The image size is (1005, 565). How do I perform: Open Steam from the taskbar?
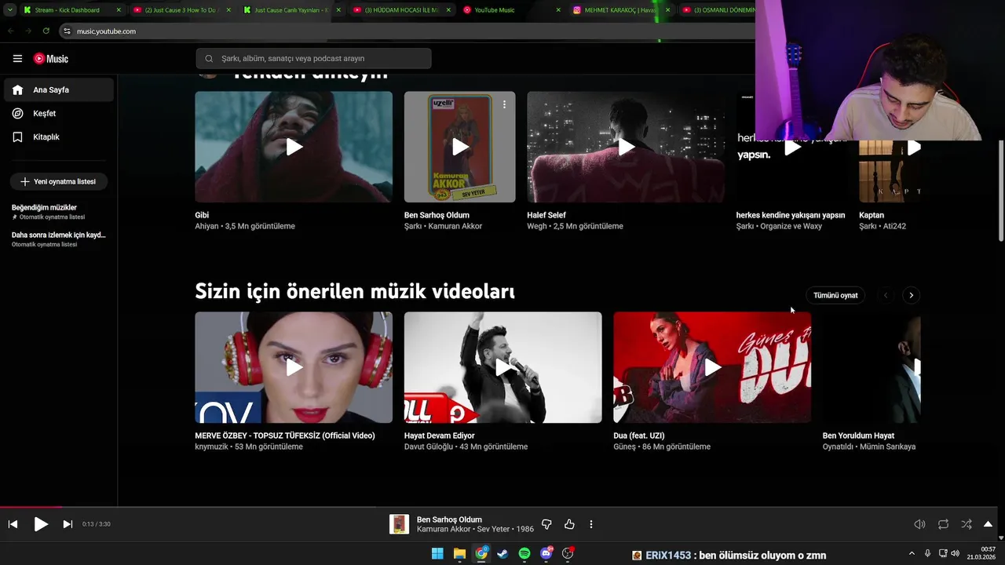(502, 554)
